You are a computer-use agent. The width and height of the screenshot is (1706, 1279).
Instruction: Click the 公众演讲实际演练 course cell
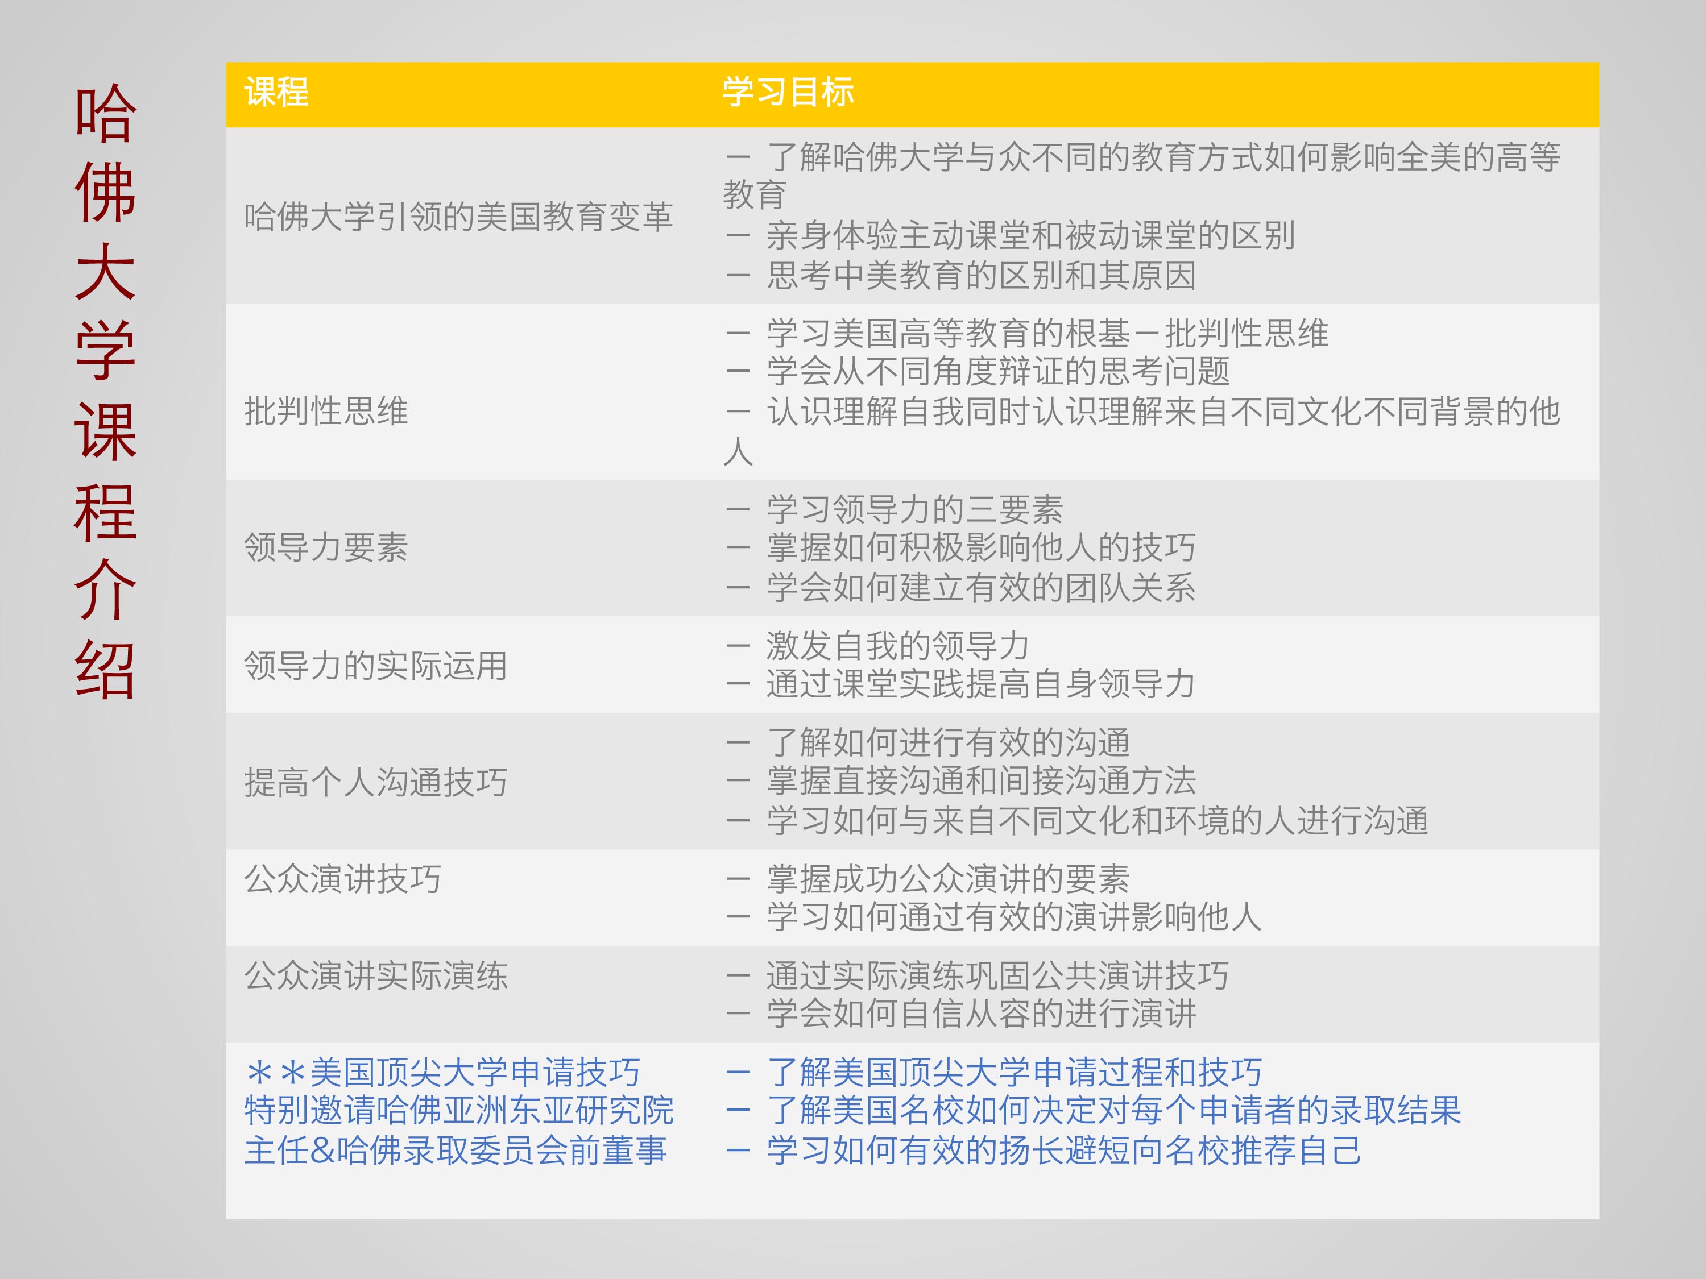tap(375, 976)
